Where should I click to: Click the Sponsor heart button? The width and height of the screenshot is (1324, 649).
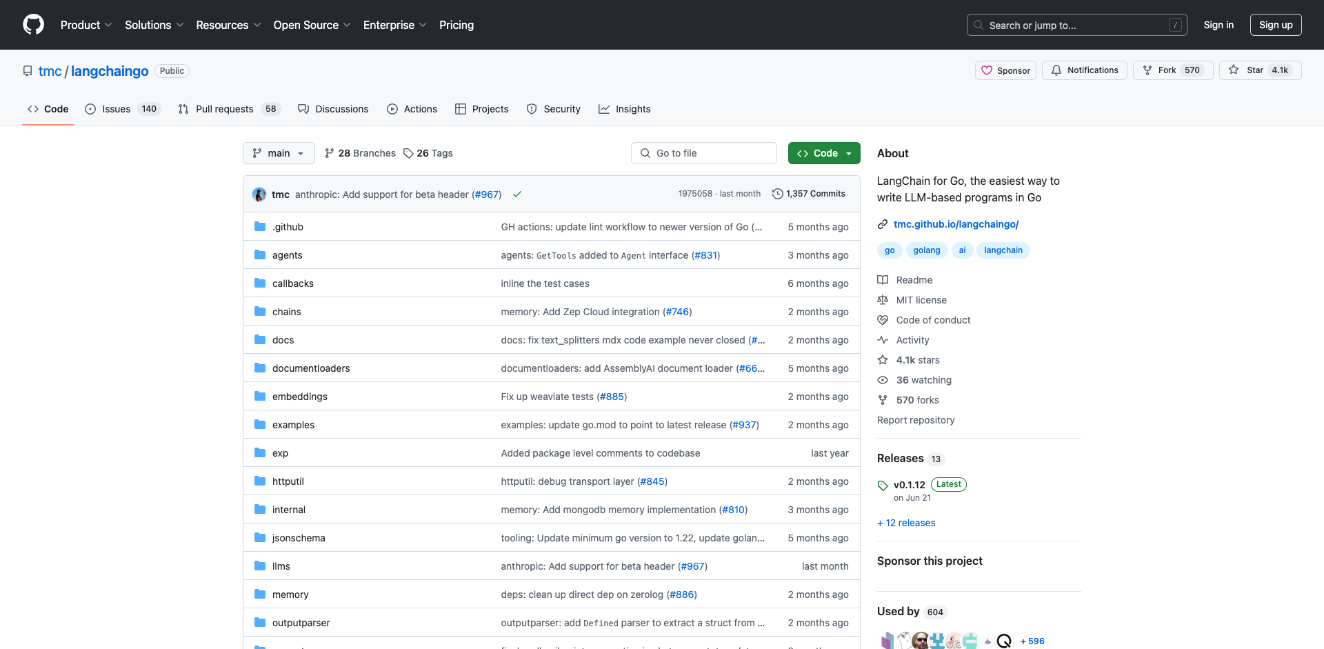pos(1005,70)
